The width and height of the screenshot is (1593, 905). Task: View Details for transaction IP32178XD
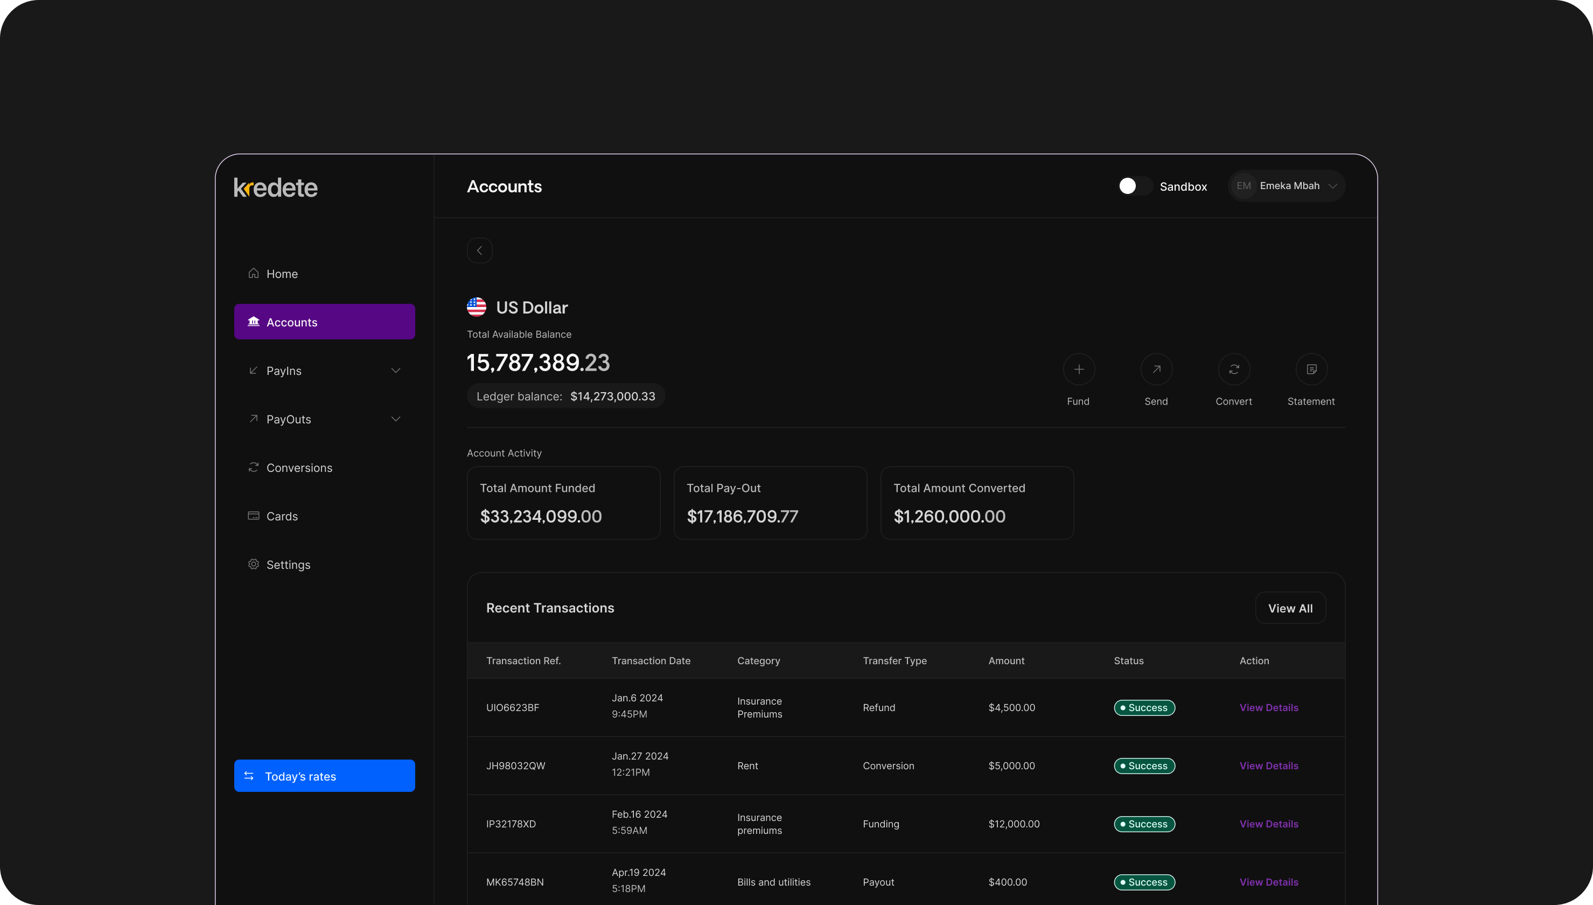coord(1268,824)
